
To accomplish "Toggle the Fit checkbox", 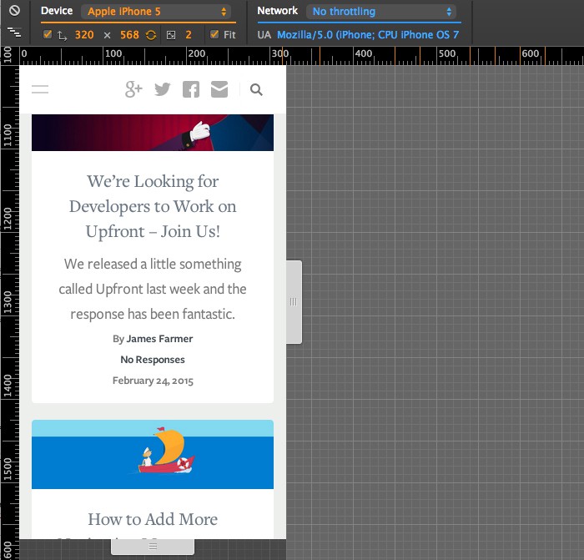I will click(214, 34).
